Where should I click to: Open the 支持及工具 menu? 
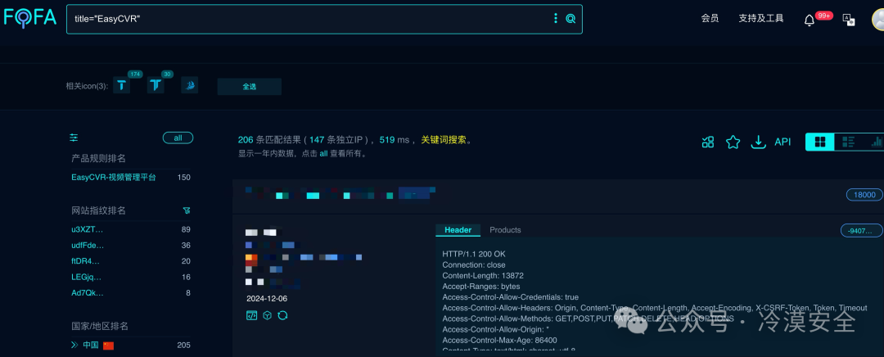[x=761, y=18]
